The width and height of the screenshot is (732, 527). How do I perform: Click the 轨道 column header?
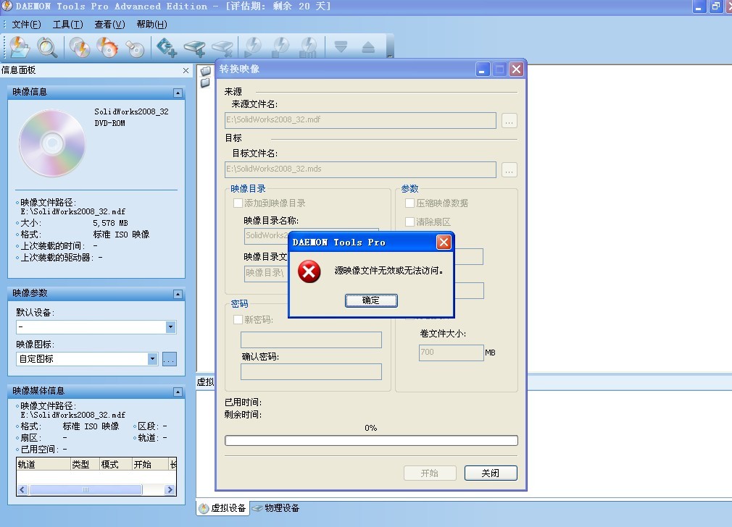point(43,464)
